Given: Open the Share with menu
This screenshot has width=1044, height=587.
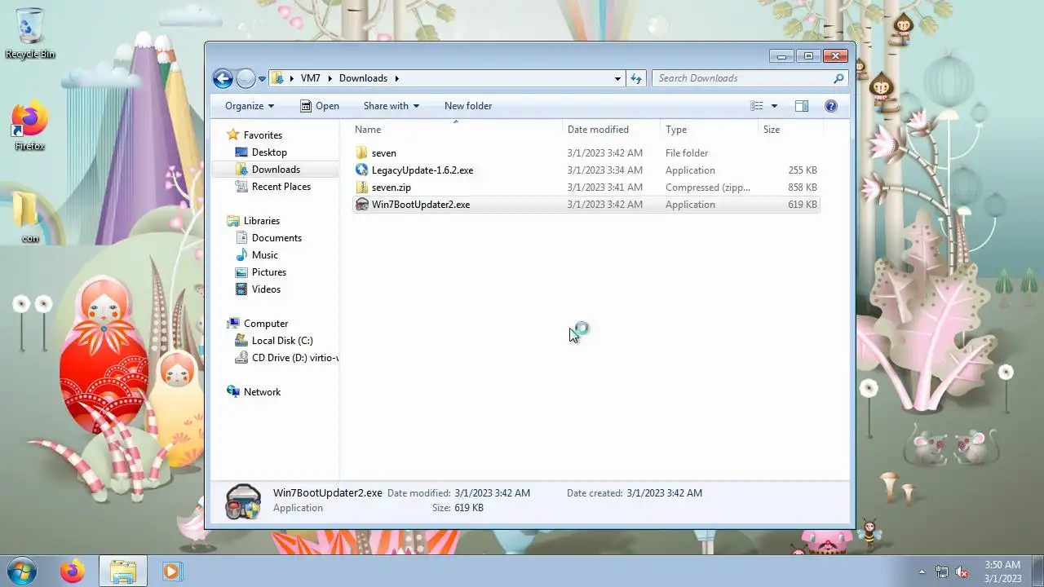Looking at the screenshot, I should 391,106.
